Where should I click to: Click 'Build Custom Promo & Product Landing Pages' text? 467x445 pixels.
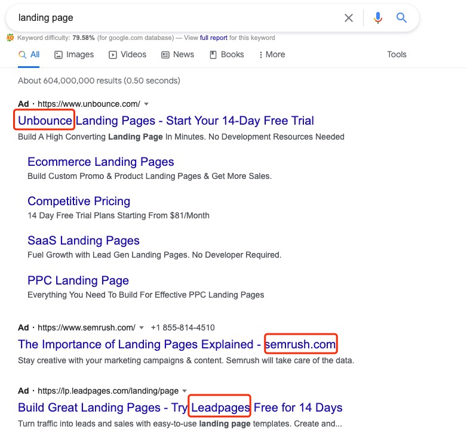[x=149, y=176]
